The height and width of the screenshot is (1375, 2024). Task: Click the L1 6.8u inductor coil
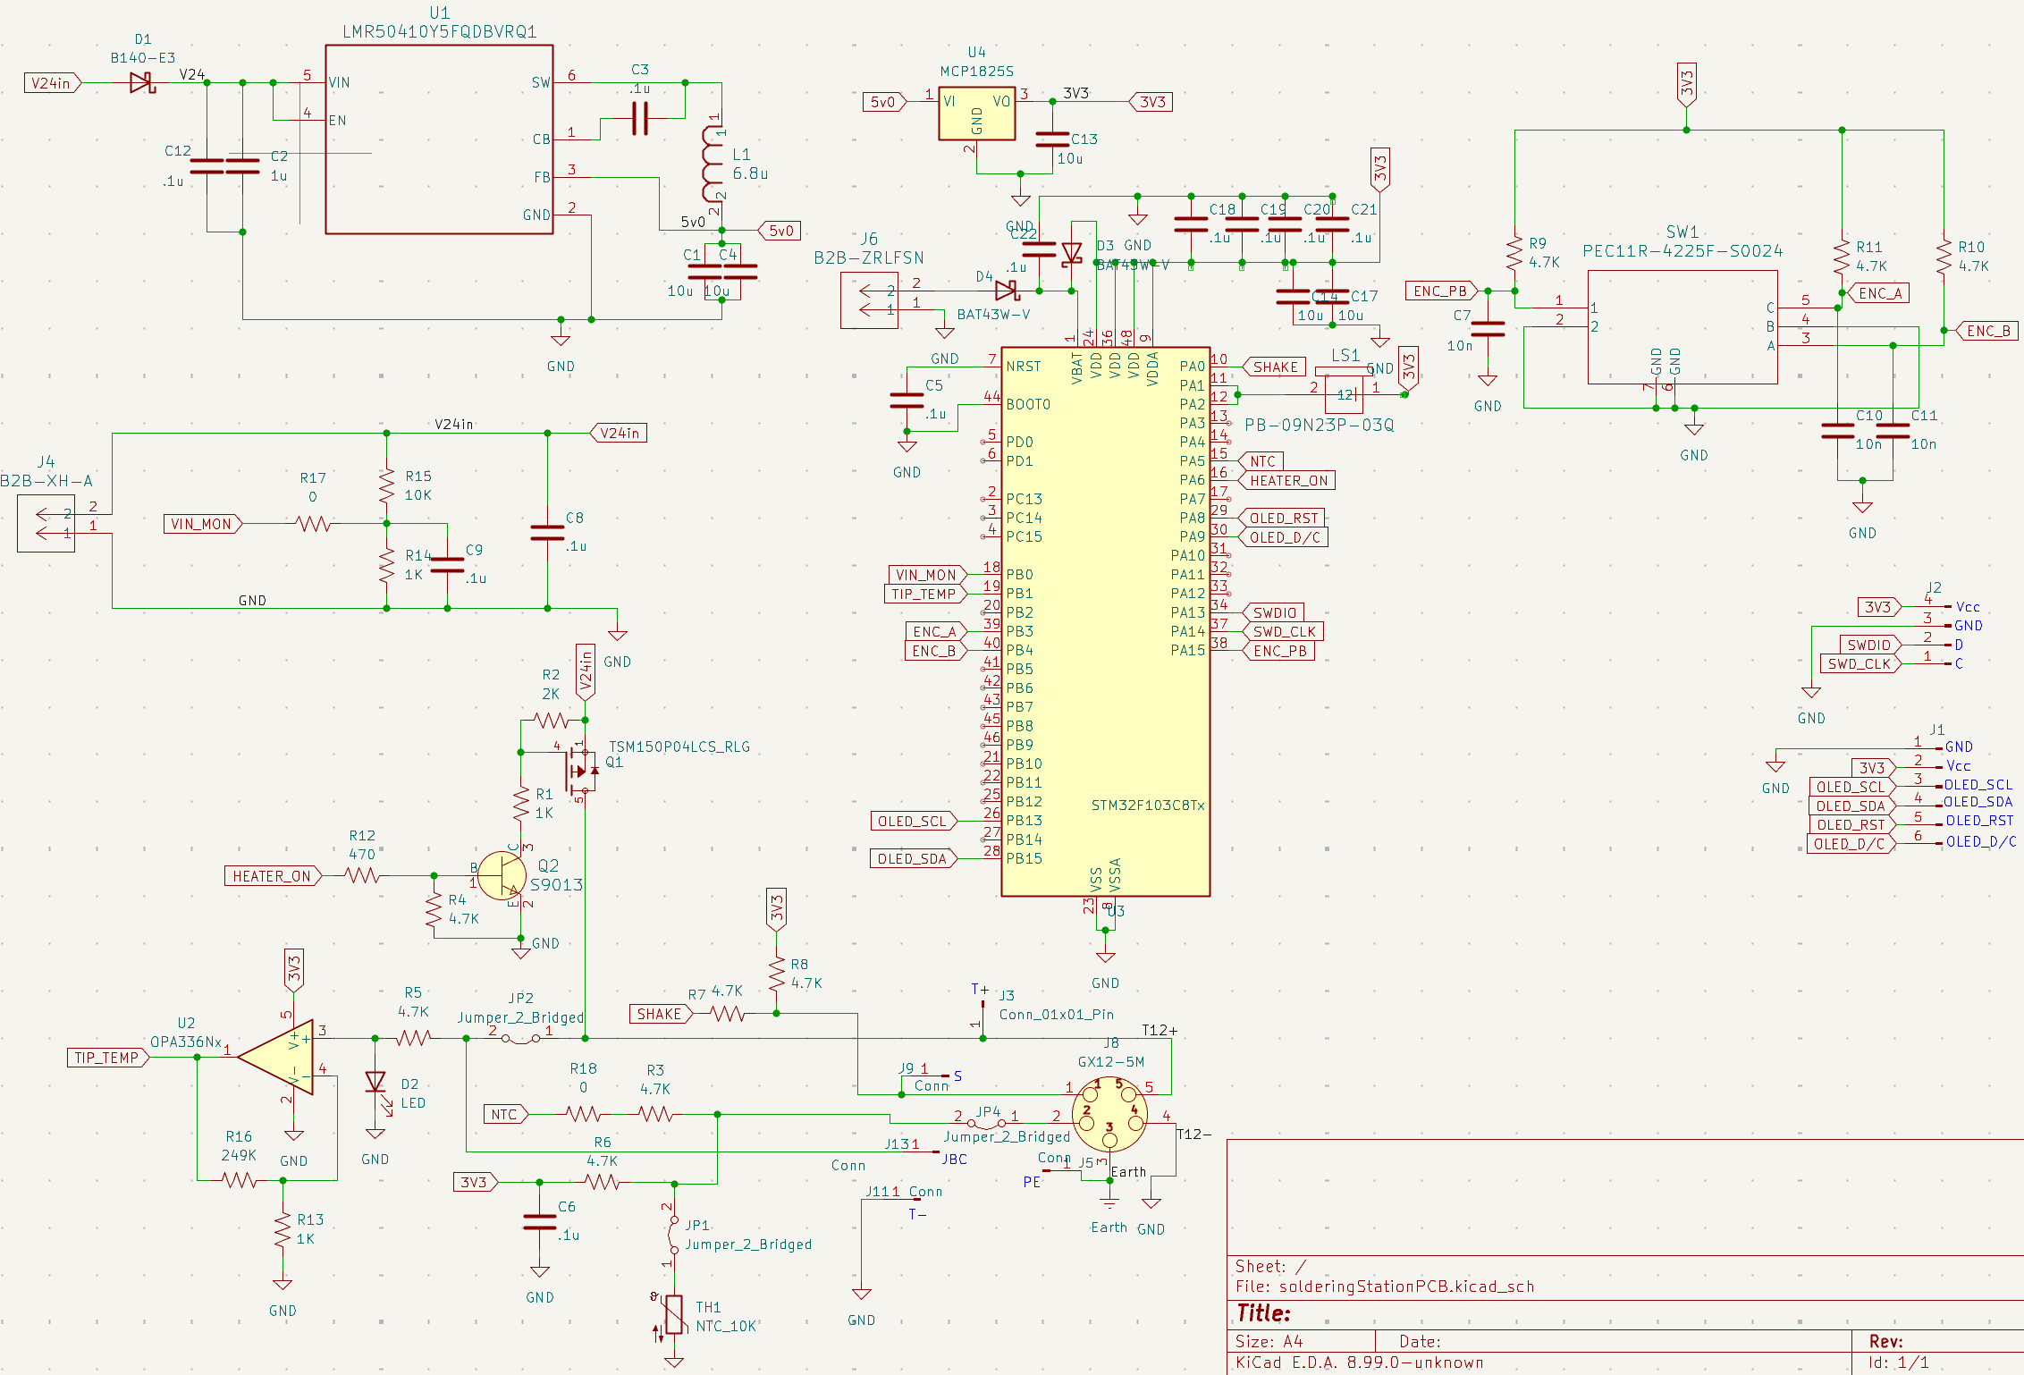[x=713, y=164]
